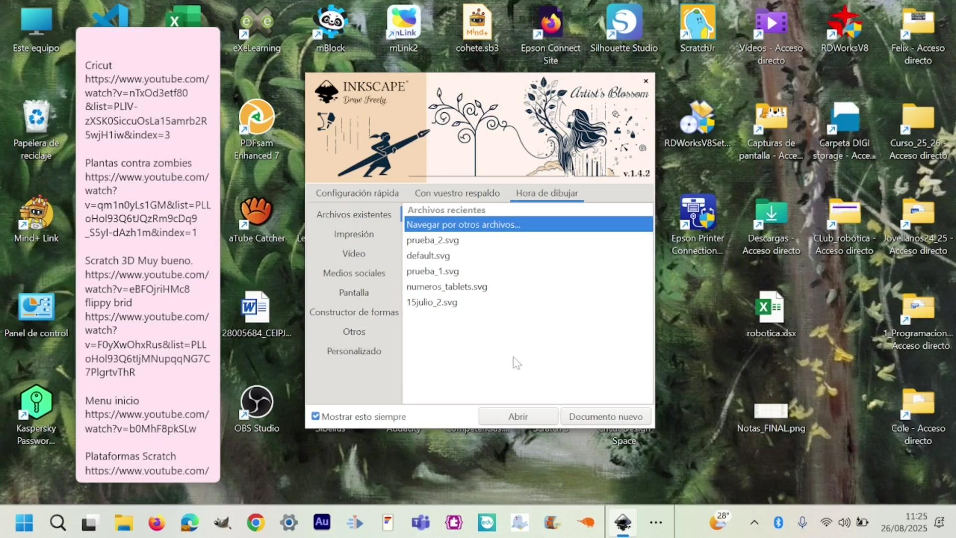Select the Hora de dibujar tab
The height and width of the screenshot is (538, 956).
tap(547, 193)
